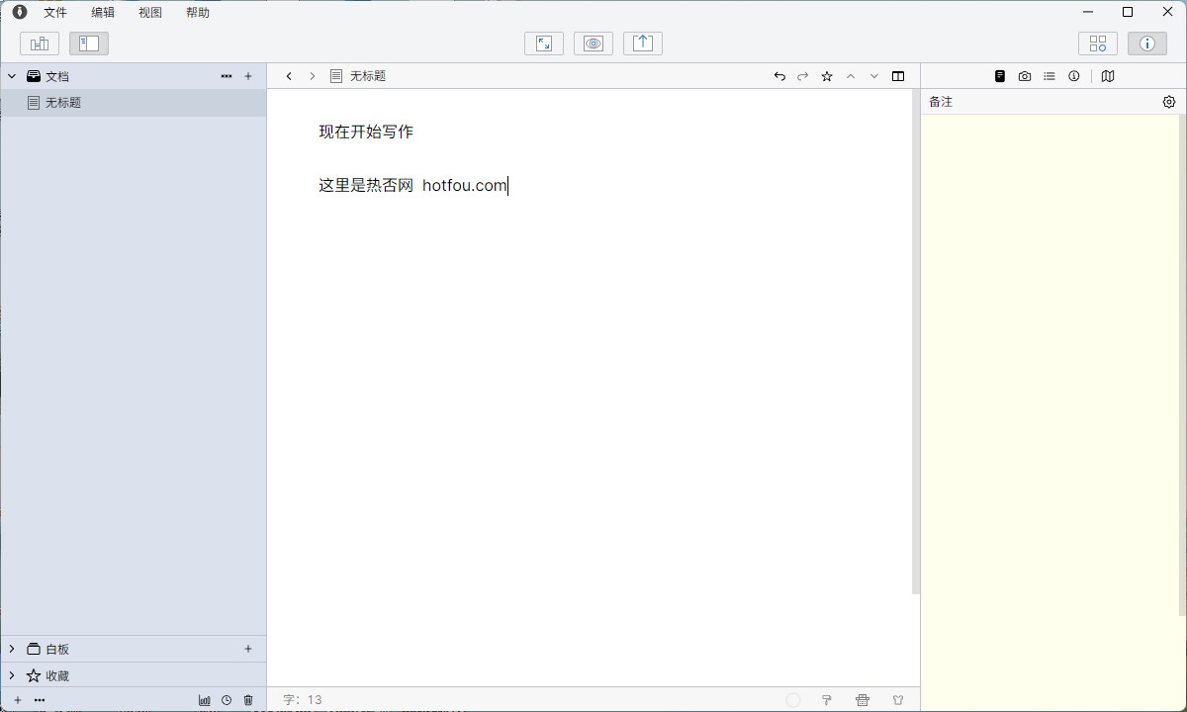
Task: Select the 无标题 document in the sidebar
Action: coord(134,103)
